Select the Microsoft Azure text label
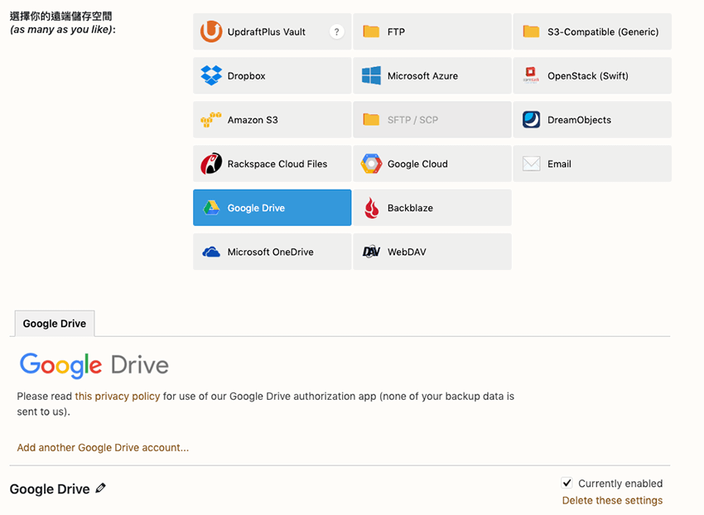The image size is (704, 515). click(422, 76)
